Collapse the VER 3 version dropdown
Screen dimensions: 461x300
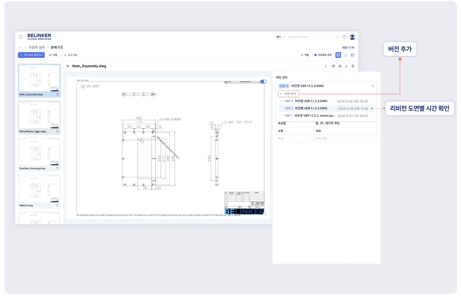372,86
